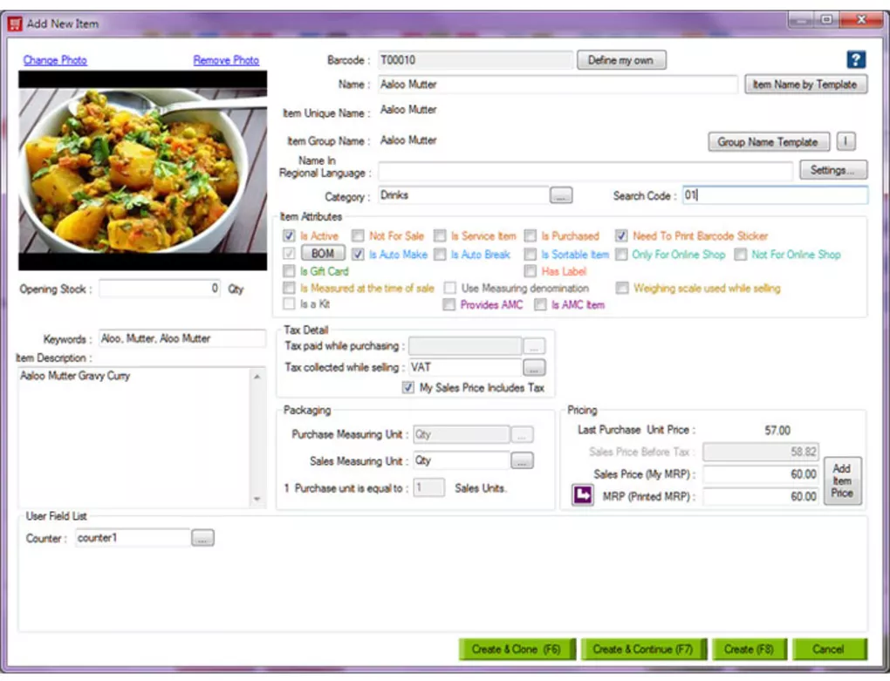Click the small 'I' button beside Group Name Template

(845, 141)
